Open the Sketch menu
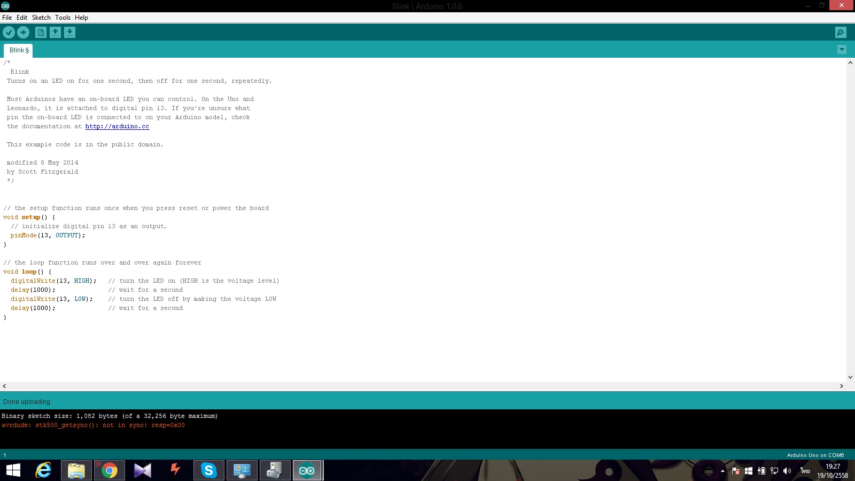855x481 pixels. coord(41,18)
